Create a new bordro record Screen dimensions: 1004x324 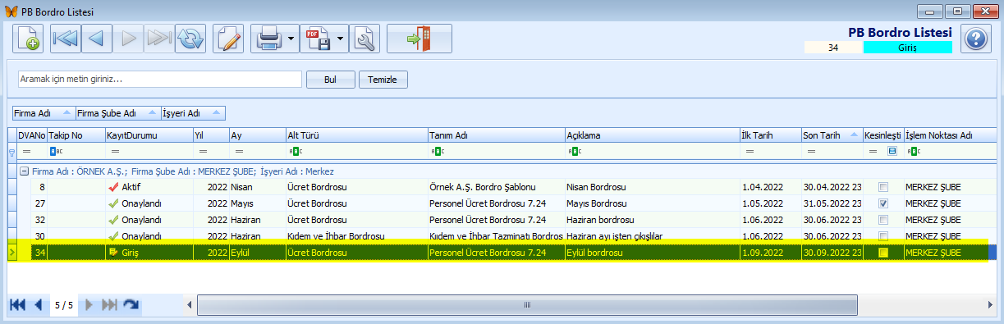(x=28, y=39)
